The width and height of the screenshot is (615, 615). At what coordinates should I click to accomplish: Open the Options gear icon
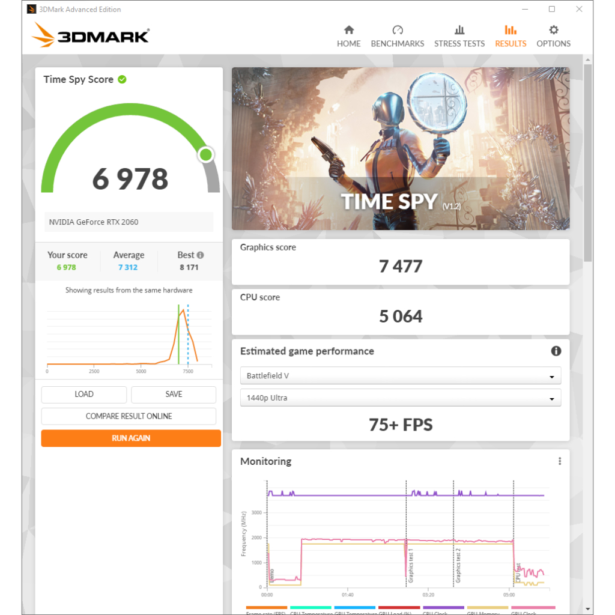click(553, 30)
